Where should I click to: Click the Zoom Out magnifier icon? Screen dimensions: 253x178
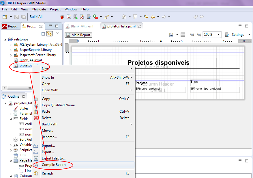[x=199, y=34]
